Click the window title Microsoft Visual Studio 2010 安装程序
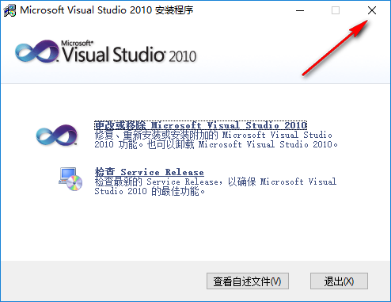391x302 pixels. [107, 10]
